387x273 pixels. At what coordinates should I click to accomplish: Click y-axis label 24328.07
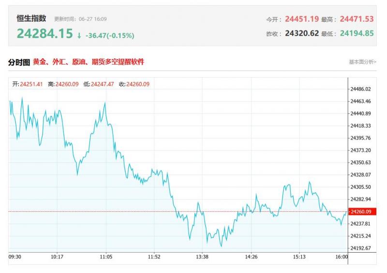pyautogui.click(x=360, y=175)
